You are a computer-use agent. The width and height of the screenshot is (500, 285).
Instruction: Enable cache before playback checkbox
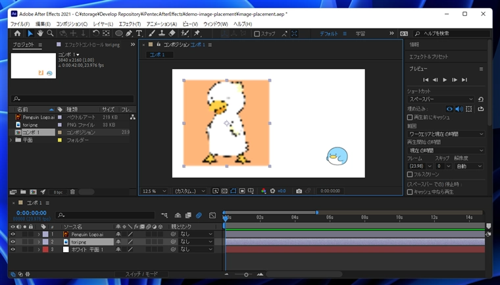[410, 117]
